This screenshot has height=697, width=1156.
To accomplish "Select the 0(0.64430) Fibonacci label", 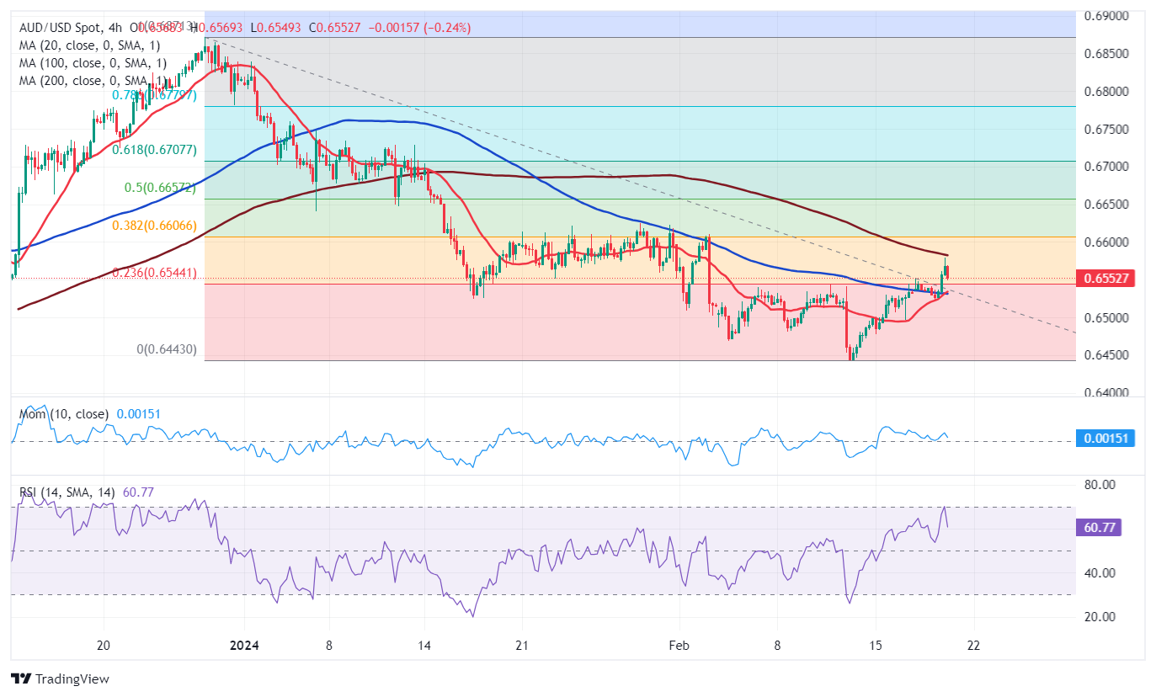I will [x=166, y=349].
